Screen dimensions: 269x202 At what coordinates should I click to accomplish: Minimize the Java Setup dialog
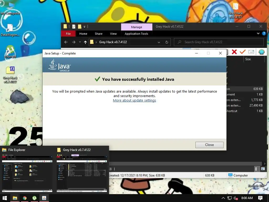(x=196, y=53)
